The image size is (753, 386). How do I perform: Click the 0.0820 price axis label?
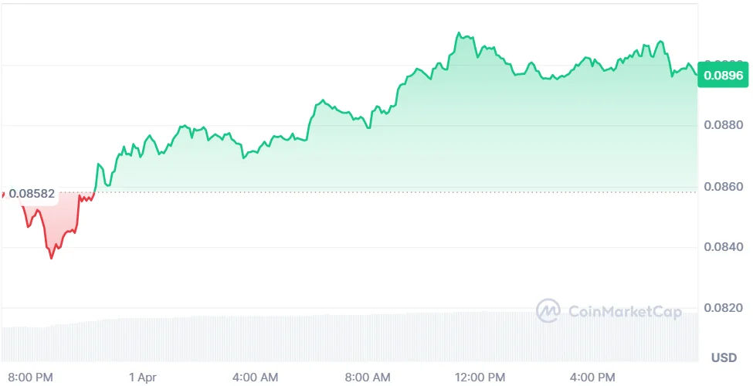[x=724, y=308]
